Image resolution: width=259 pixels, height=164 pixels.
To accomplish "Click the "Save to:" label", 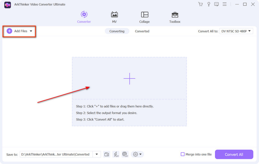I will tap(12, 155).
